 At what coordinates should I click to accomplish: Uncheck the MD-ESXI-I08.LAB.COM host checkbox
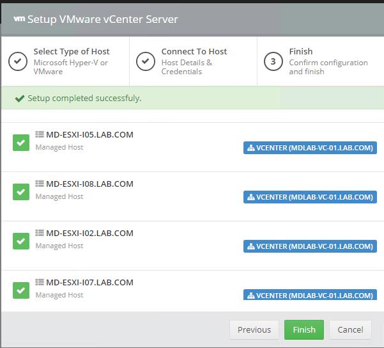(x=21, y=192)
